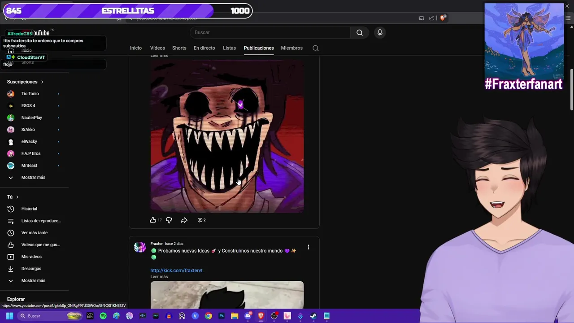
Task: Expand the Tú section chevron
Action: pyautogui.click(x=17, y=197)
